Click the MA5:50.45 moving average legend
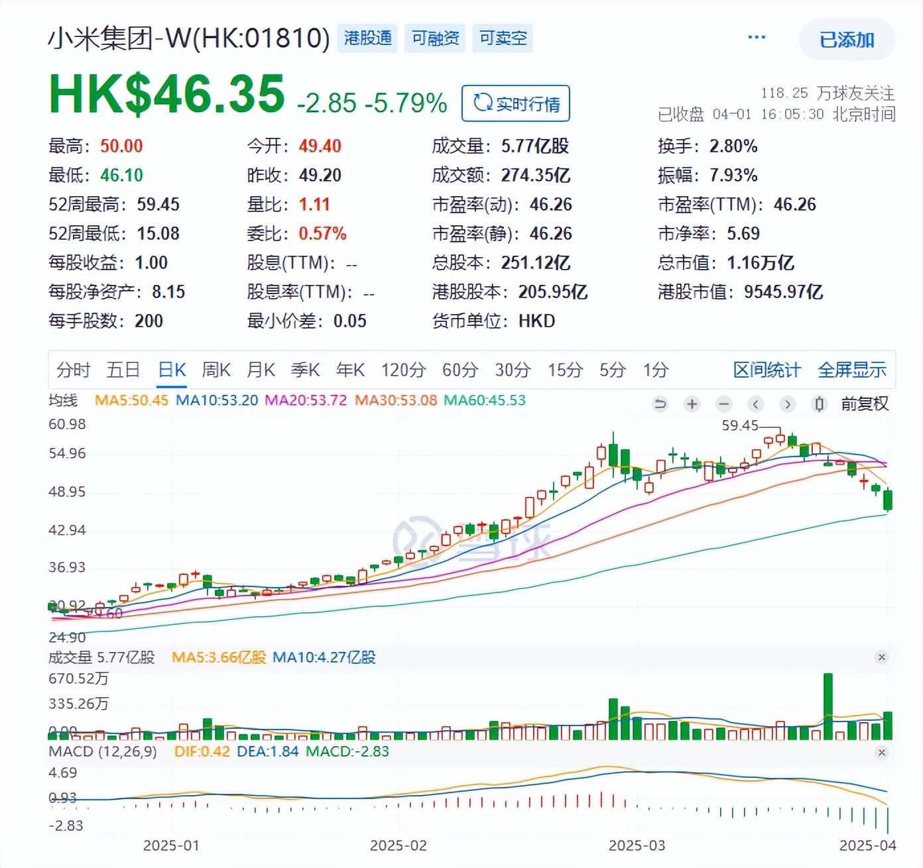 pyautogui.click(x=131, y=400)
